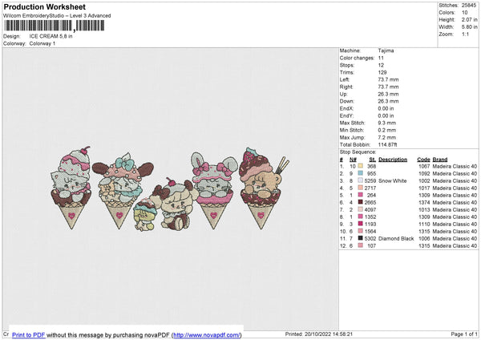Select the swatch beside 1564 stitches
This screenshot has height=340, width=481.
(x=361, y=231)
